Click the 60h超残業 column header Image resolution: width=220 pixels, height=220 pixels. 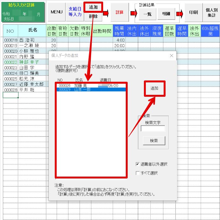pyautogui.click(x=210, y=31)
